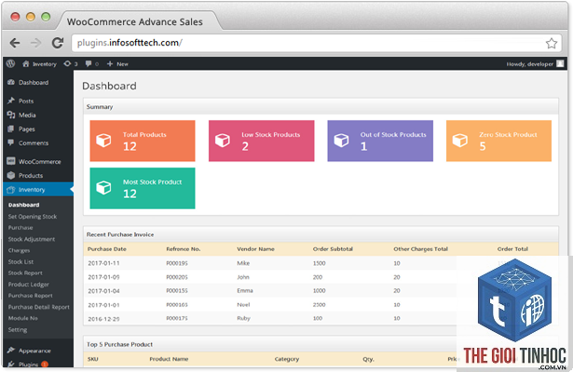573x372 pixels.
Task: Click the Pages icon in sidebar
Action: pos(11,128)
